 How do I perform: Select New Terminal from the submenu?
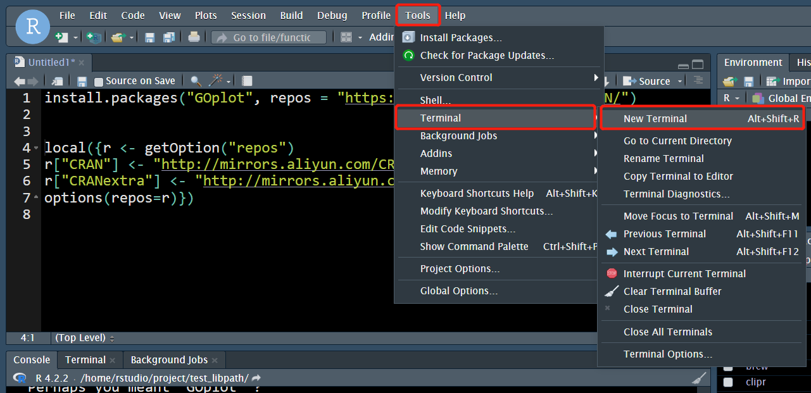point(655,118)
